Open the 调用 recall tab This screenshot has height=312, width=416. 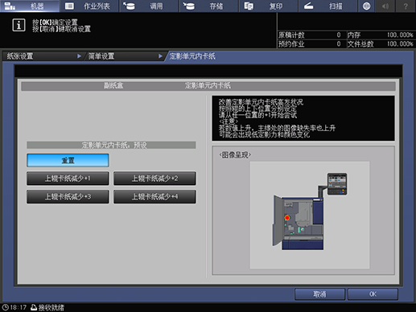tap(149, 6)
